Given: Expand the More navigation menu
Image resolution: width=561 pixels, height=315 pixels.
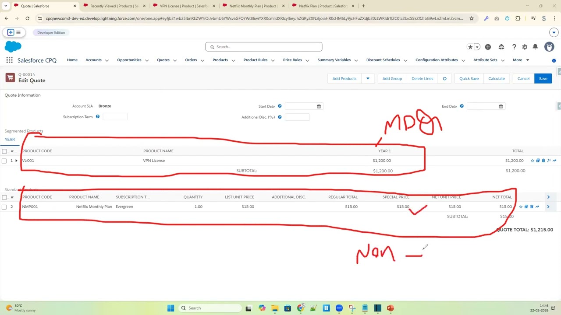Looking at the screenshot, I should (x=521, y=60).
